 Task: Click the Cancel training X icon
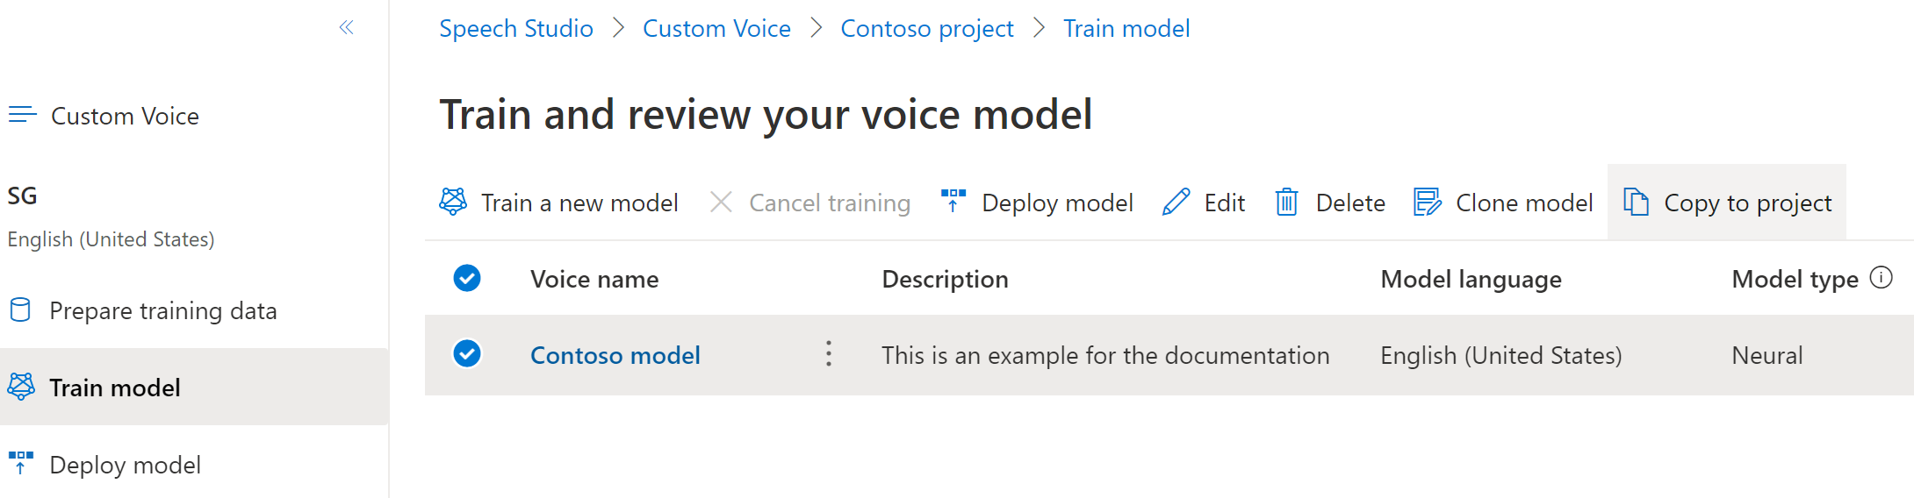[721, 203]
